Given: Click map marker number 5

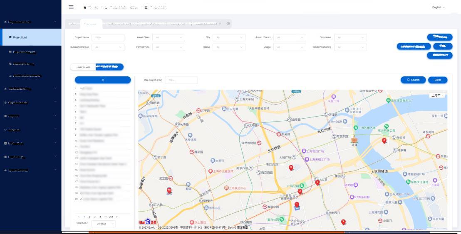Looking at the screenshot, I should (384, 141).
